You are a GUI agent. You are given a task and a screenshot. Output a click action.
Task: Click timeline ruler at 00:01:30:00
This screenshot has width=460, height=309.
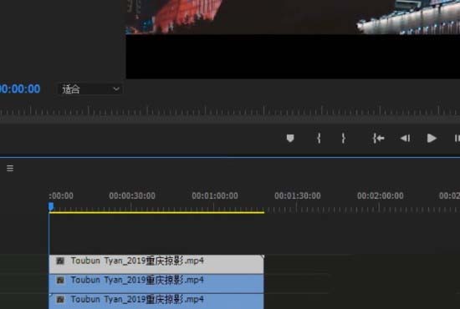tap(298, 195)
